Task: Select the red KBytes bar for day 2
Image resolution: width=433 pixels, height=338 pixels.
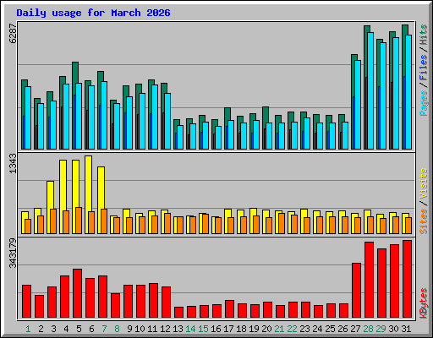Action: (x=40, y=307)
